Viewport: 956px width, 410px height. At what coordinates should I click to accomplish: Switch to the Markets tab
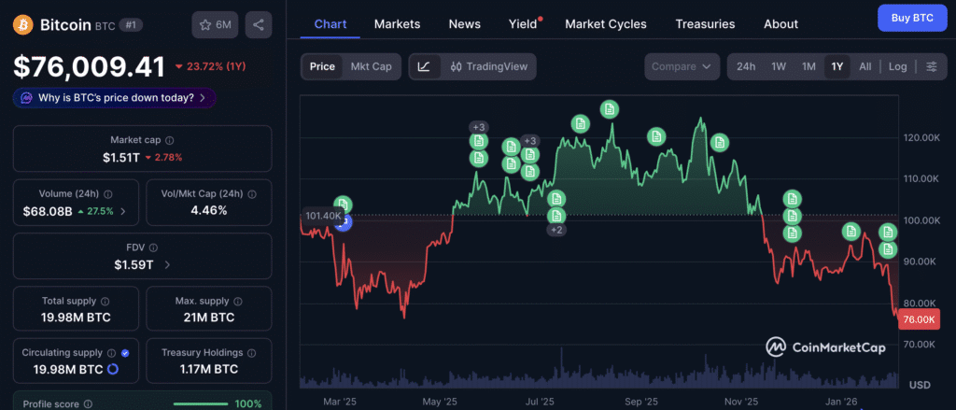[397, 24]
